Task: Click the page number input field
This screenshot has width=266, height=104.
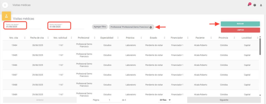Action: coord(110,100)
